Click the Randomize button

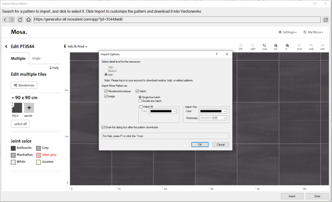tap(24, 85)
